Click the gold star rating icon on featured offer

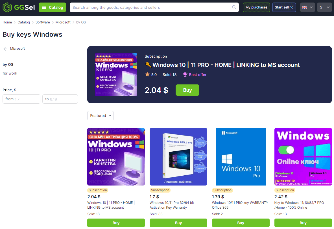[x=148, y=75]
